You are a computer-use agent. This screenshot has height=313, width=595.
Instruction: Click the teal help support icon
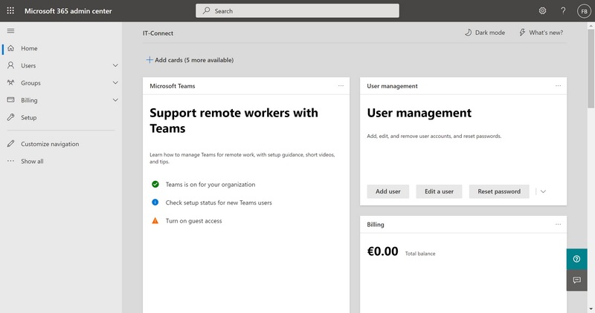[575, 258]
